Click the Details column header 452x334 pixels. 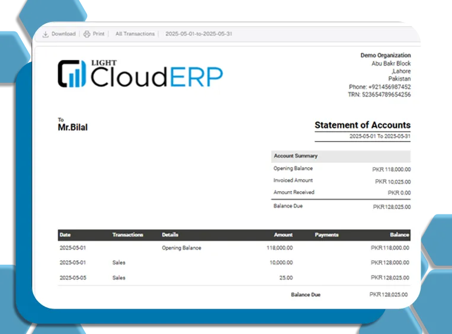pyautogui.click(x=170, y=235)
